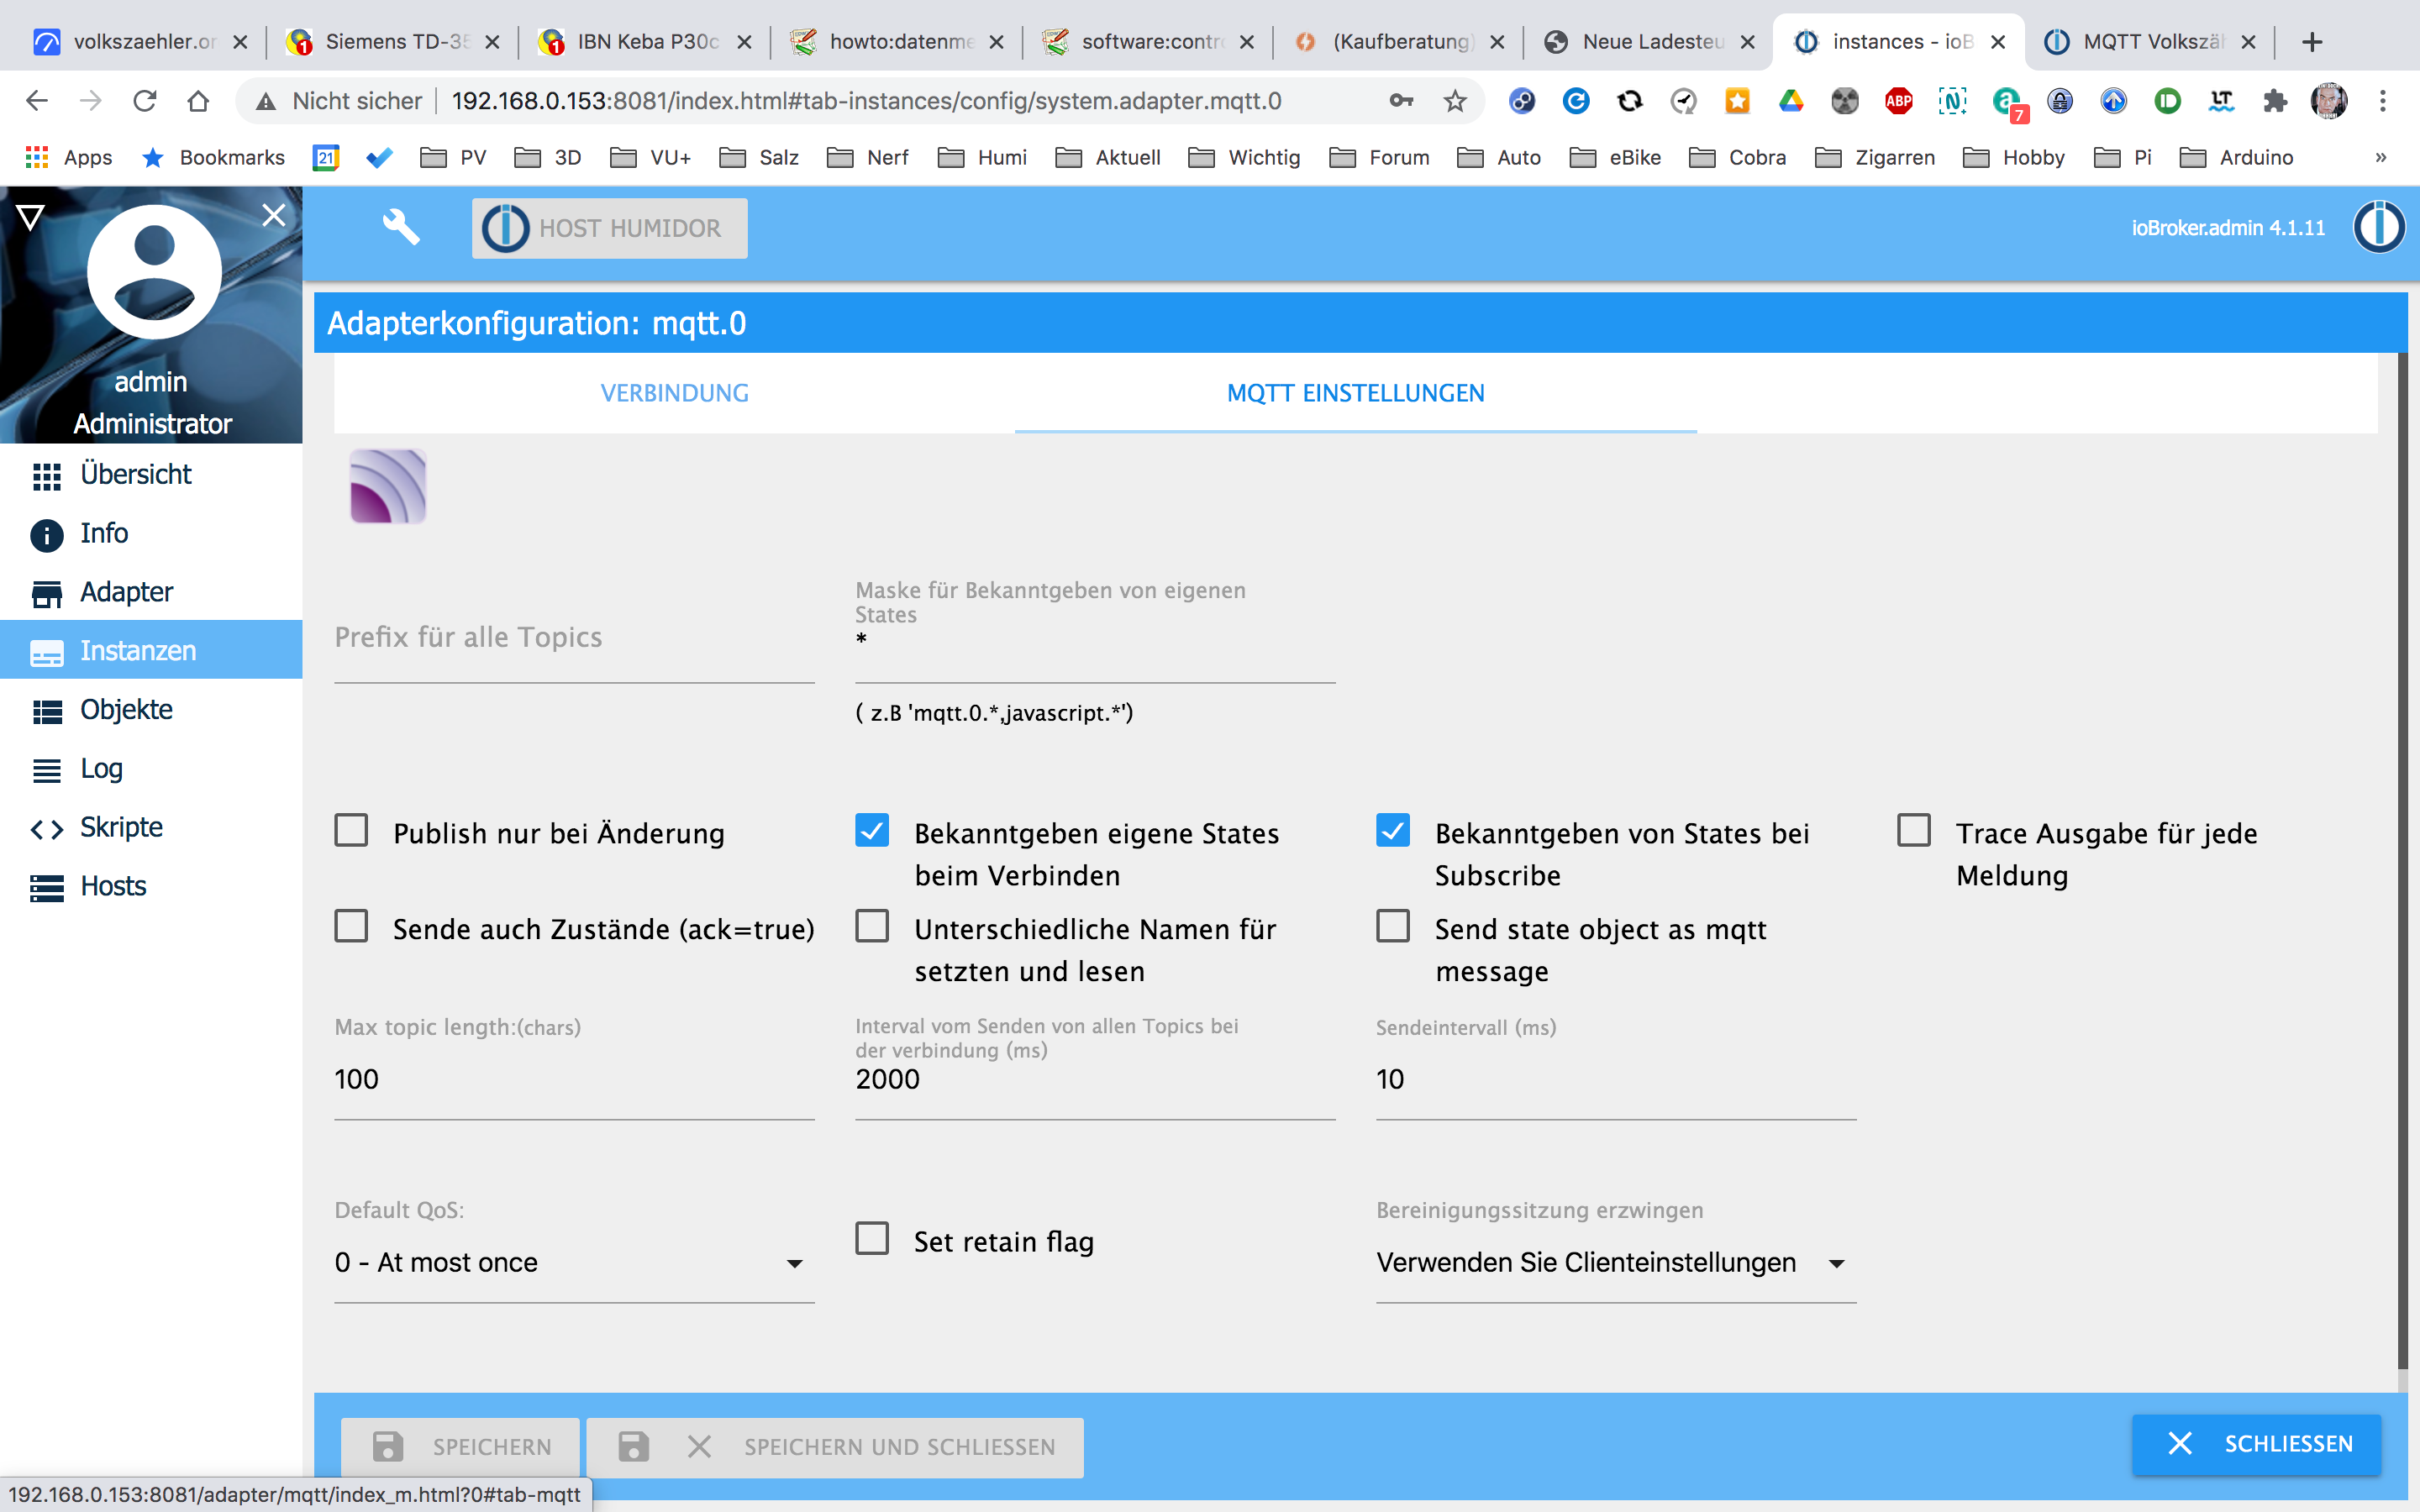Click the Adblock Plus extension icon
The height and width of the screenshot is (1512, 2420).
click(x=1898, y=101)
